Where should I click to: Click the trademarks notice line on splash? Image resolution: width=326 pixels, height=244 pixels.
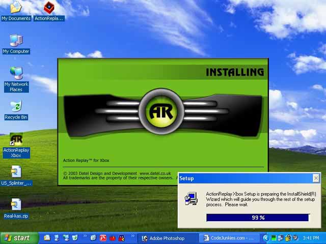118,178
